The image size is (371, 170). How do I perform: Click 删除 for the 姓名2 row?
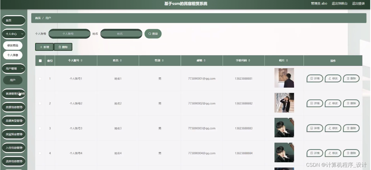click(351, 103)
